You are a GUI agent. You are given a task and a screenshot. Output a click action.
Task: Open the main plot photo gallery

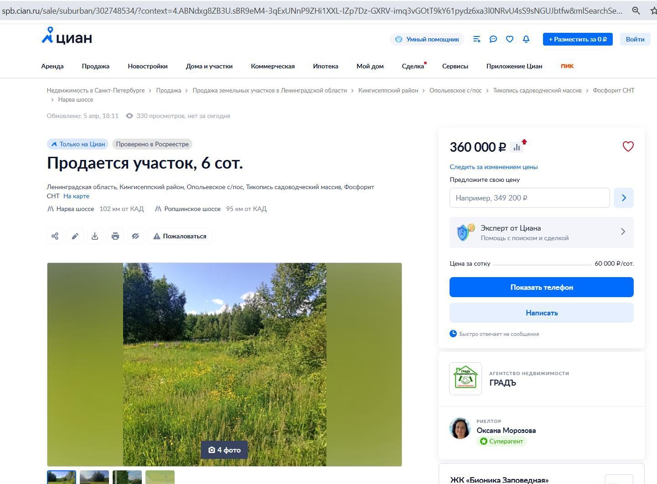(x=224, y=364)
